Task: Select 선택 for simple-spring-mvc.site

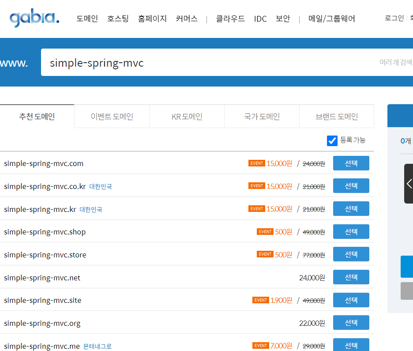Action: (x=351, y=300)
